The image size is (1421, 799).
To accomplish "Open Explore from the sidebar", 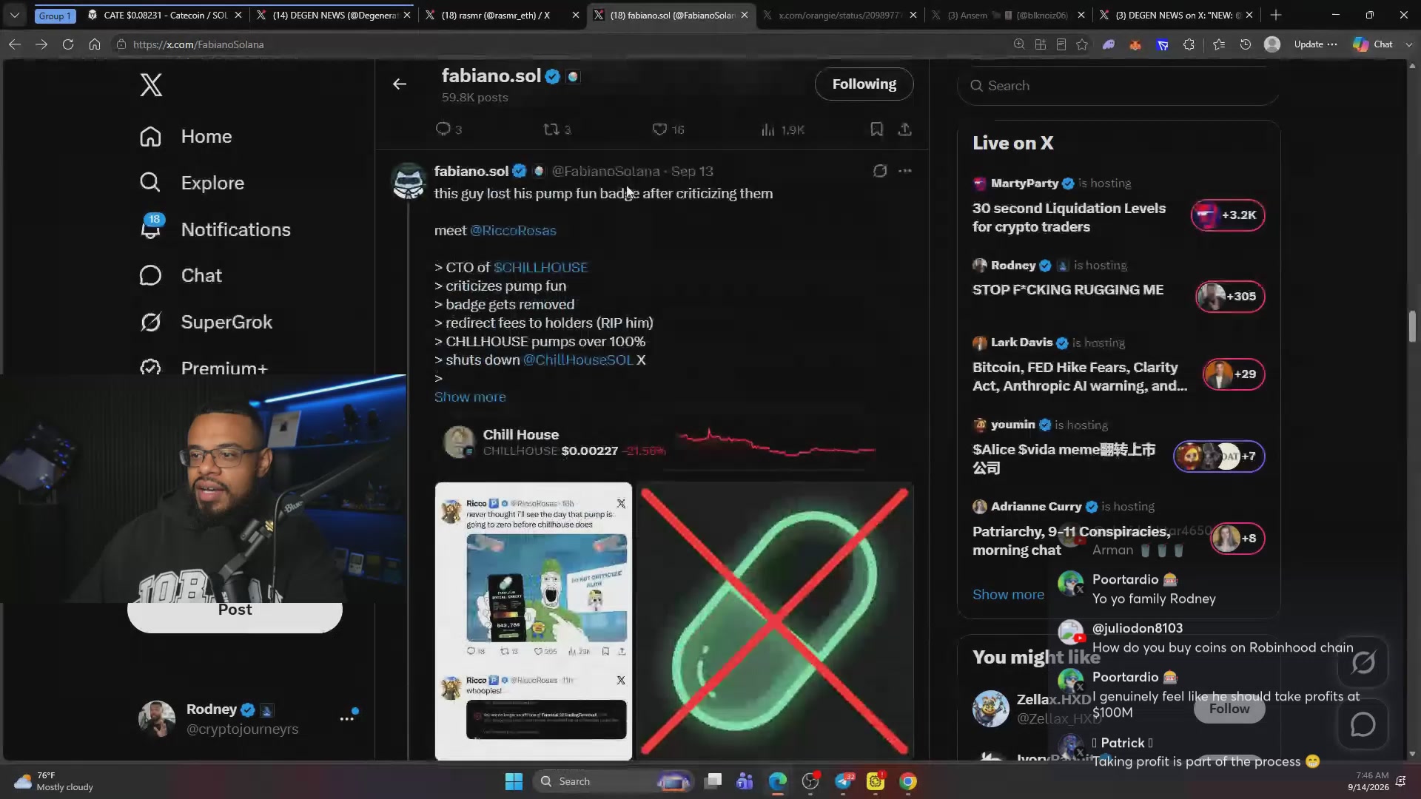I will point(192,183).
